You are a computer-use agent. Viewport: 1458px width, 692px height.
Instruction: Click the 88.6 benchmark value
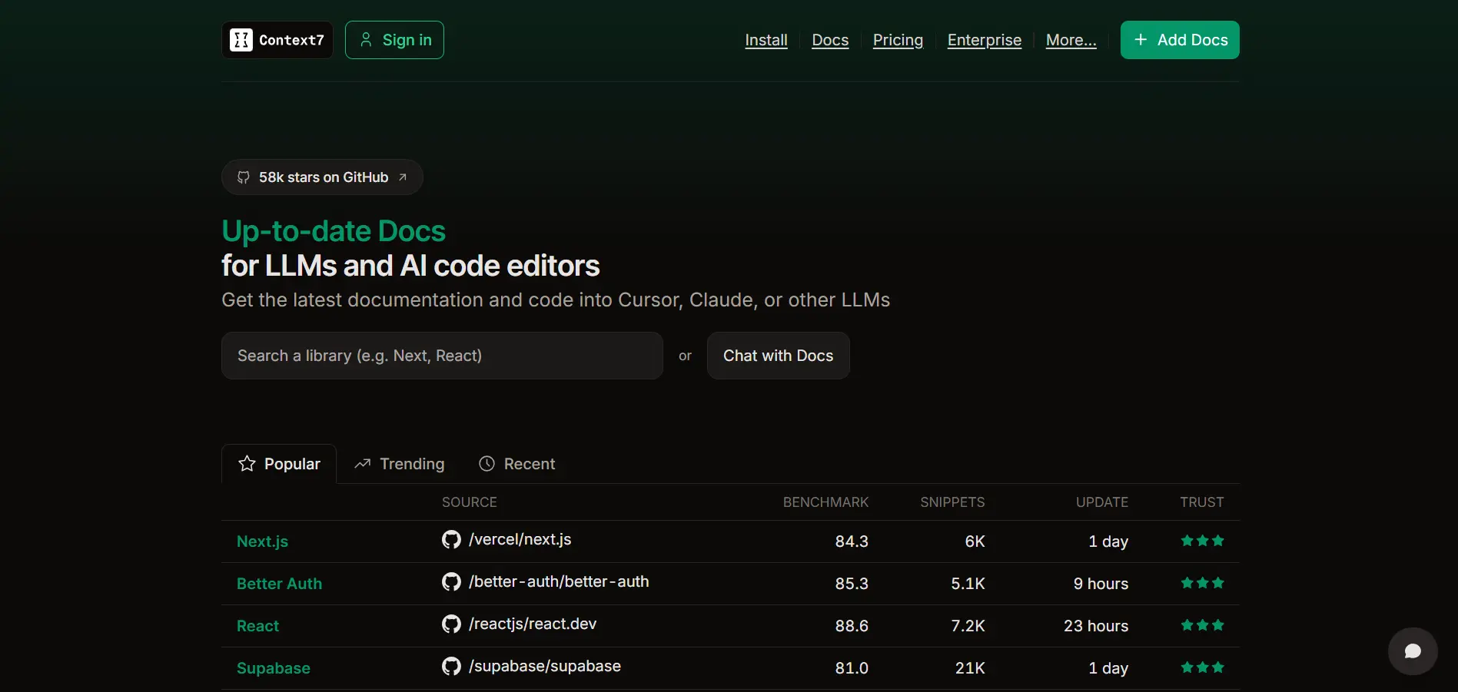[852, 626]
